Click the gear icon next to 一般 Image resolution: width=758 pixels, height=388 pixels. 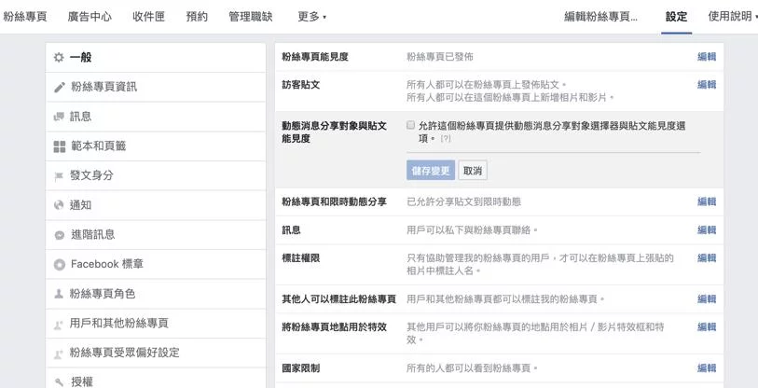(59, 58)
